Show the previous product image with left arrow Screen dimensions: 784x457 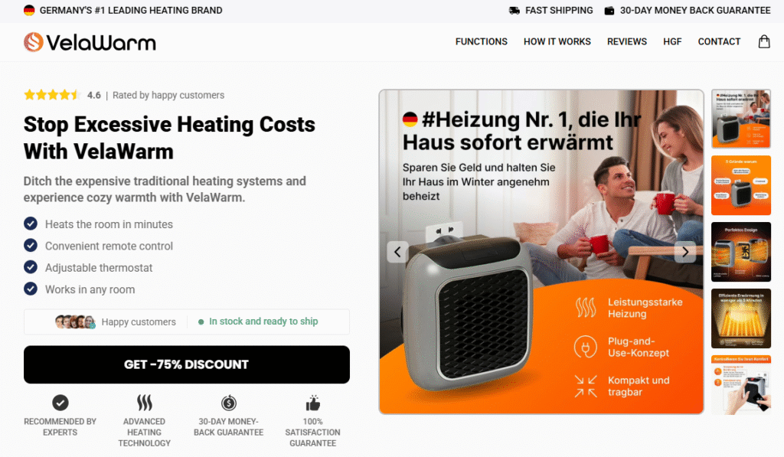(x=397, y=252)
